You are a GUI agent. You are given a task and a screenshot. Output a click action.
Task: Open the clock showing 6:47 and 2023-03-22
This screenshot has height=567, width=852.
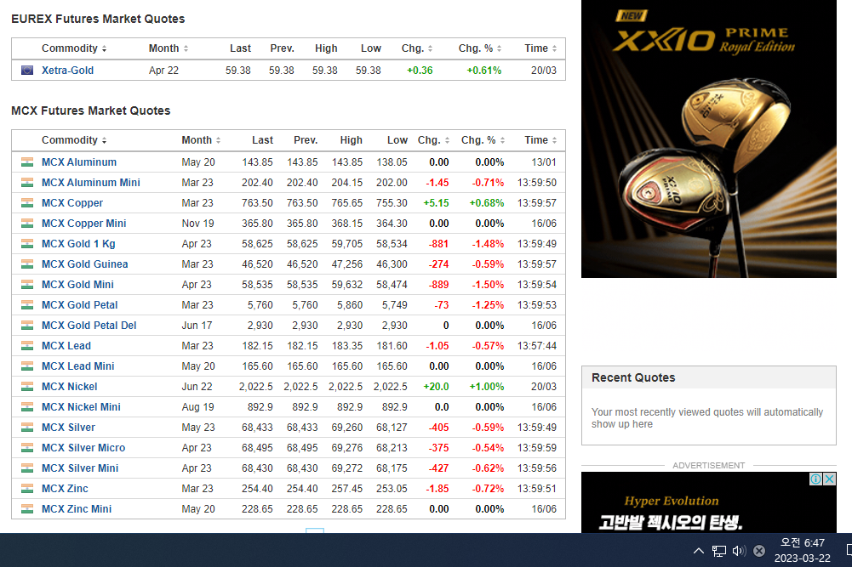click(803, 550)
